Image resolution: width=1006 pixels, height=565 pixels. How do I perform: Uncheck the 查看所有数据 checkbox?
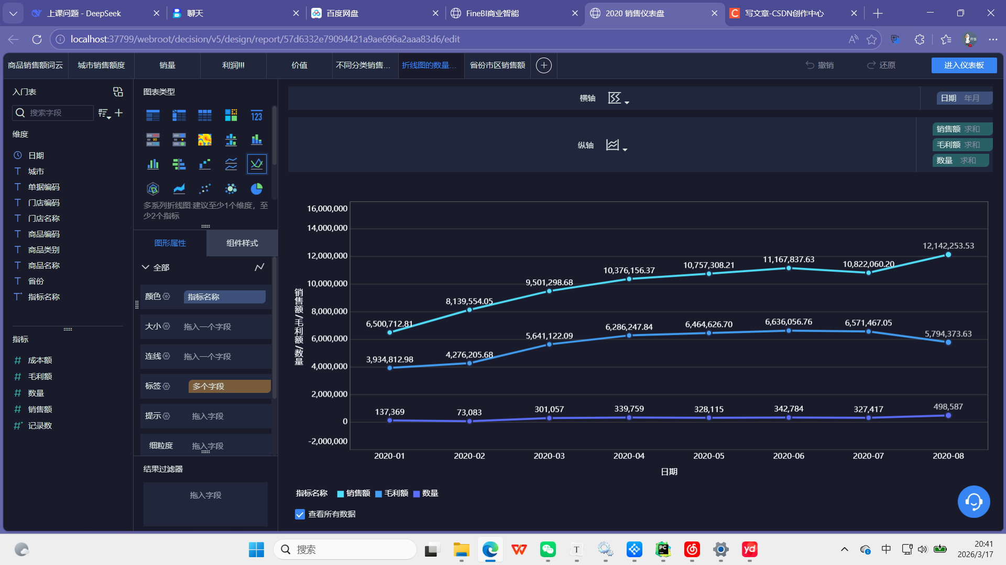coord(300,514)
